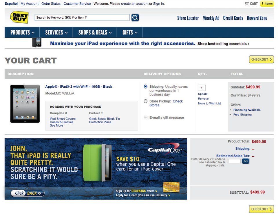Image resolution: width=278 pixels, height=216 pixels.
Task: Click the Capital One logo in the banner
Action: (164, 149)
